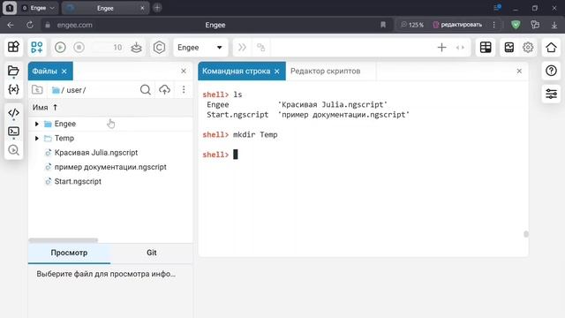Expand the Temp folder arrow
The height and width of the screenshot is (318, 565).
coord(37,138)
